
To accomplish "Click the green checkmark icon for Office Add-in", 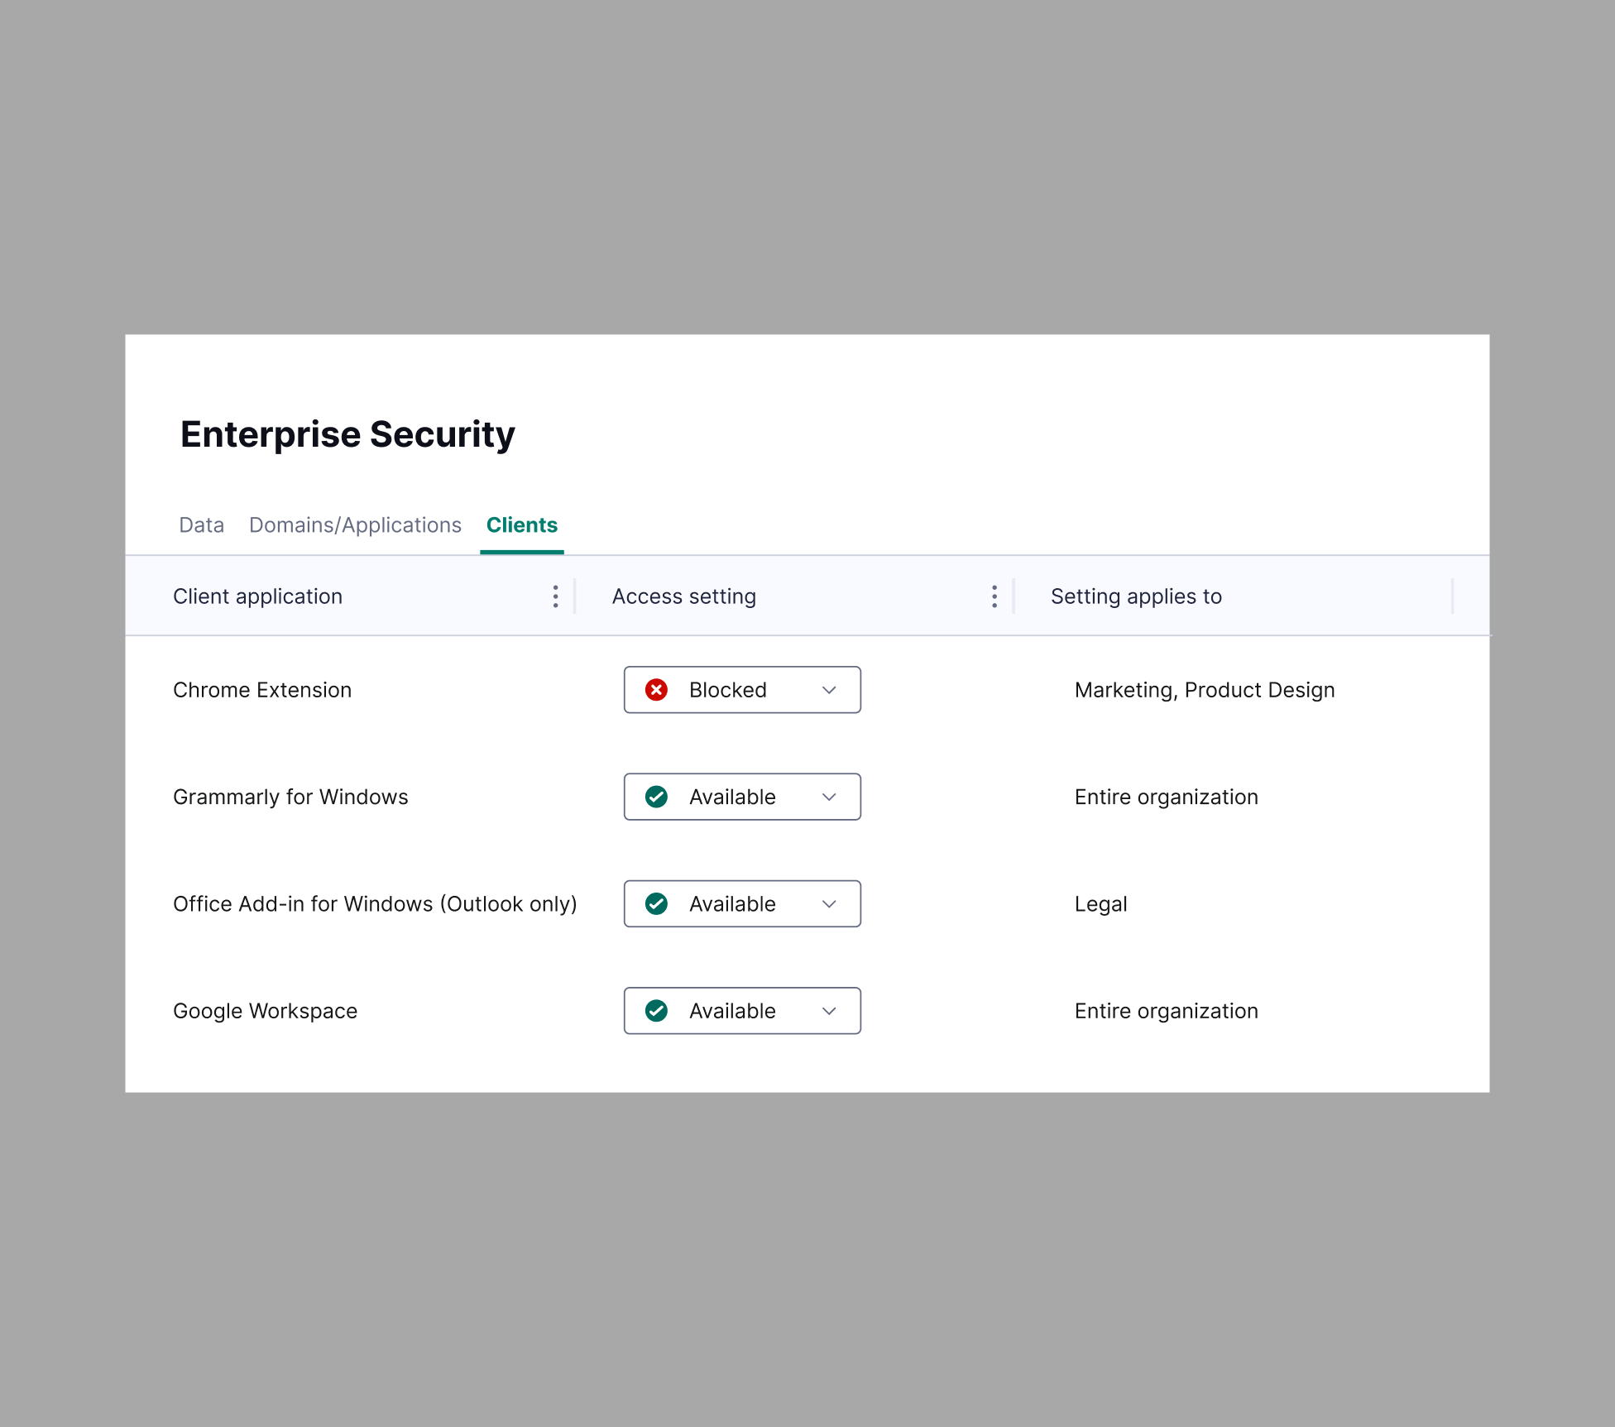I will pyautogui.click(x=656, y=903).
